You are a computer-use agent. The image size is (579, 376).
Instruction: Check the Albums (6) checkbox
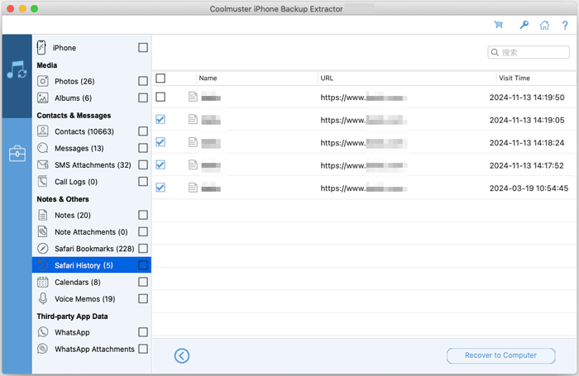143,98
